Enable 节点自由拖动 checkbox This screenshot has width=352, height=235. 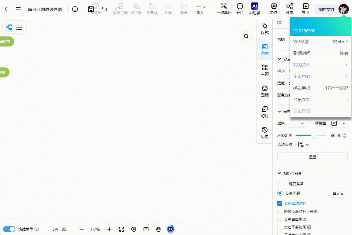point(279,219)
